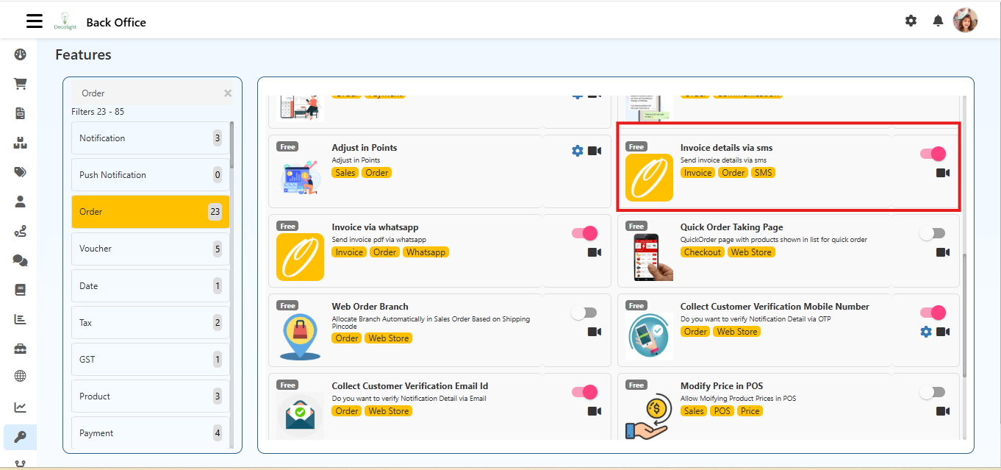Enable Modify Price in POS toggle
The image size is (1001, 470).
coord(932,392)
